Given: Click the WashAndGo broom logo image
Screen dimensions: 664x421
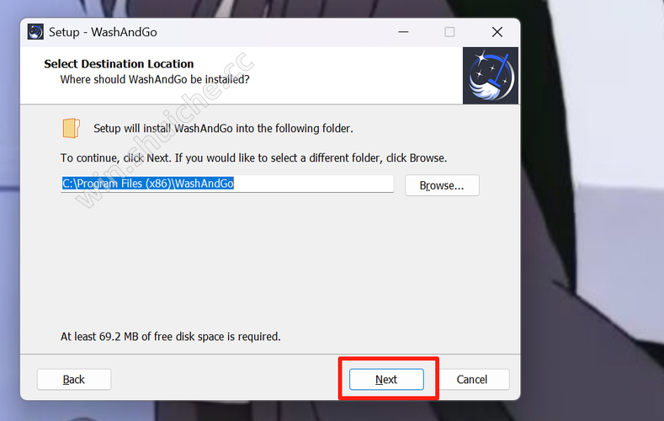Looking at the screenshot, I should click(491, 76).
